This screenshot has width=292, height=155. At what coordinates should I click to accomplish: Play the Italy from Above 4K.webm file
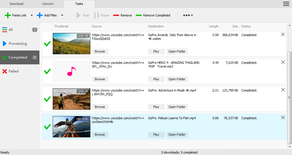156,51
